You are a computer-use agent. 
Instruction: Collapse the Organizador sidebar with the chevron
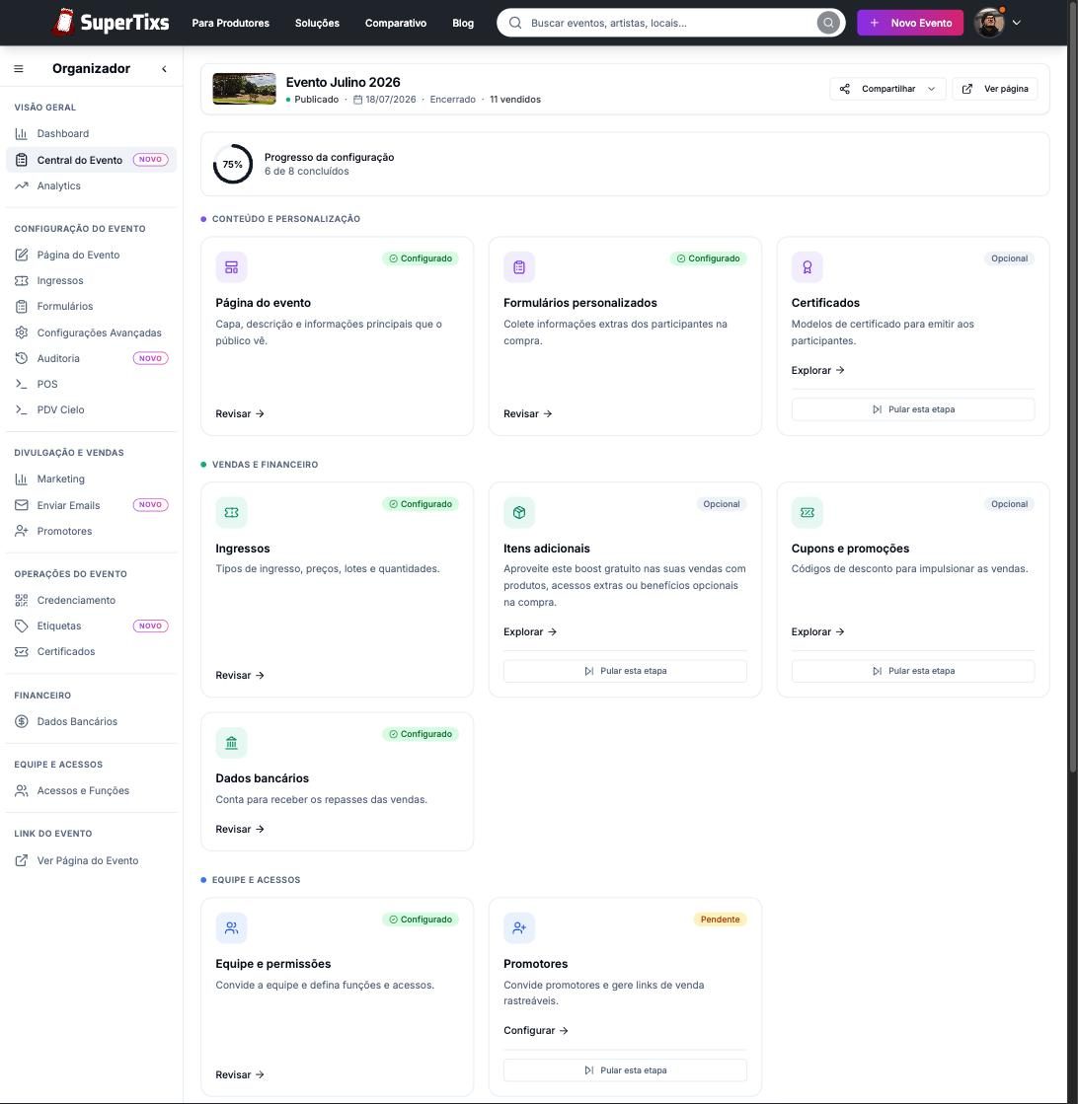click(164, 68)
